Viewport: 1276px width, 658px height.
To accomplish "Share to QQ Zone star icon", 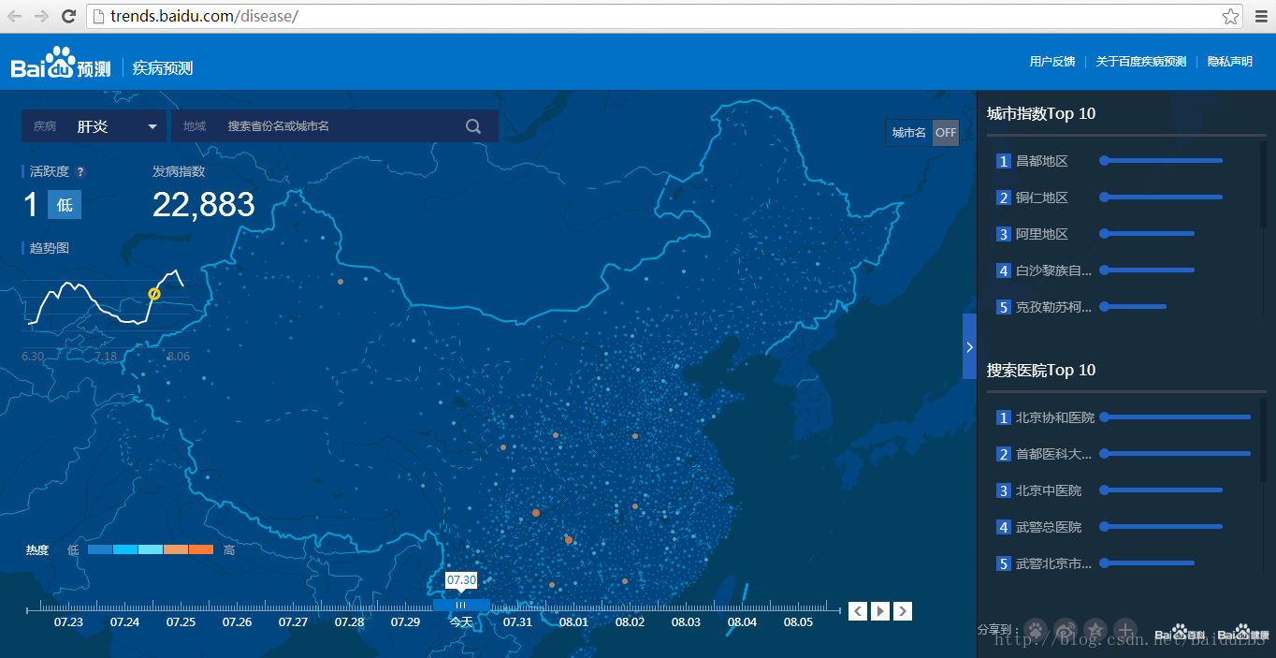I will (1095, 631).
